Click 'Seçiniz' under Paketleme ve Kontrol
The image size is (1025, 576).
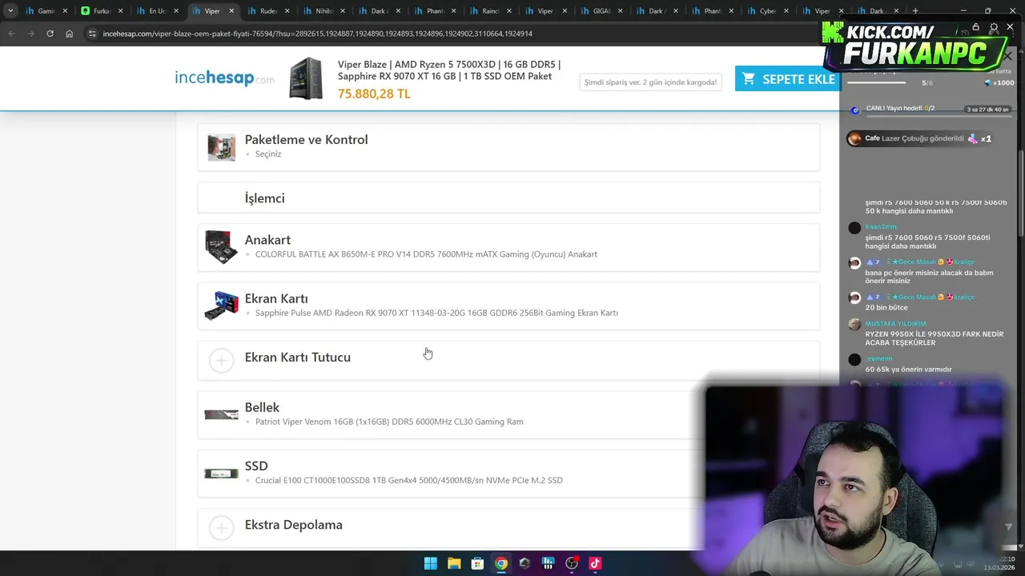[268, 154]
